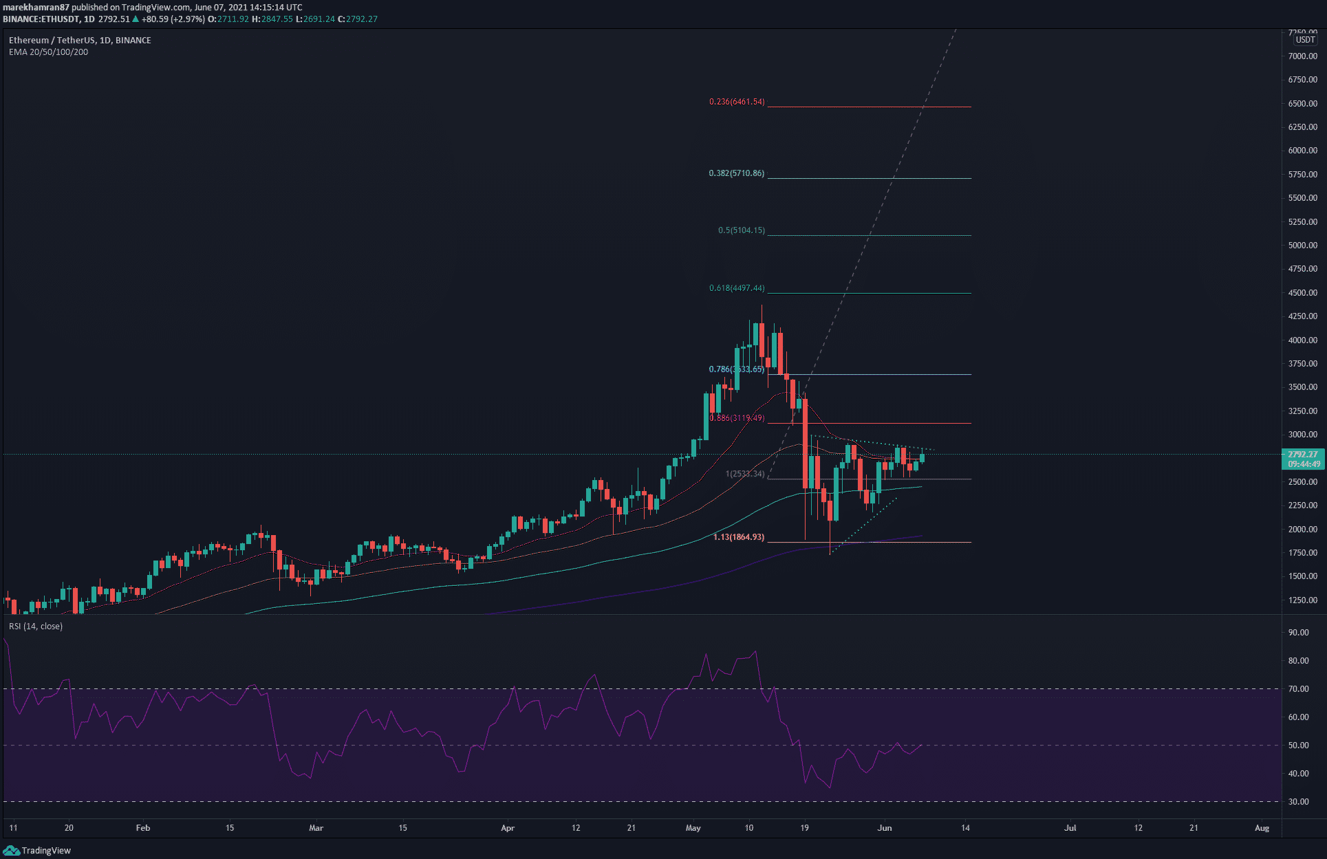Click the EMA 20/50/100/200 indicator label
This screenshot has height=859, width=1327.
coord(48,52)
